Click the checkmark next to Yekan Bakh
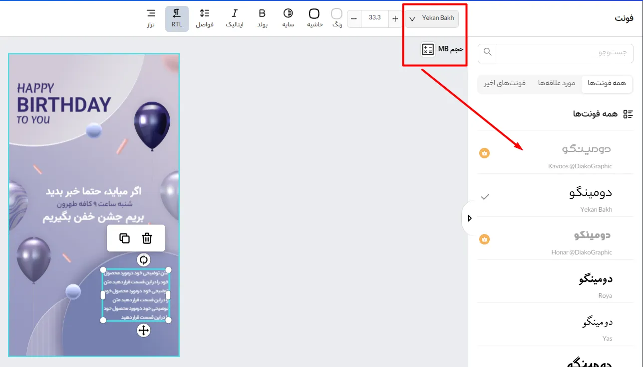The width and height of the screenshot is (643, 367). tap(485, 197)
